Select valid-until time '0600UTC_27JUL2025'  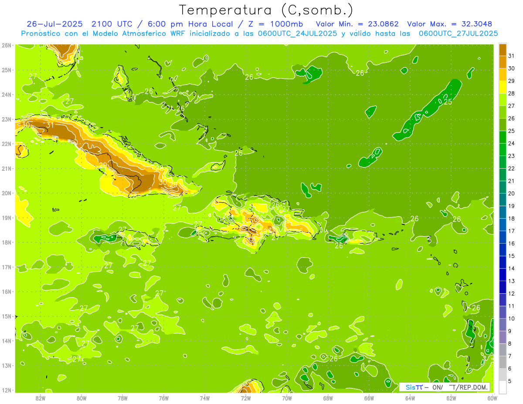(458, 33)
